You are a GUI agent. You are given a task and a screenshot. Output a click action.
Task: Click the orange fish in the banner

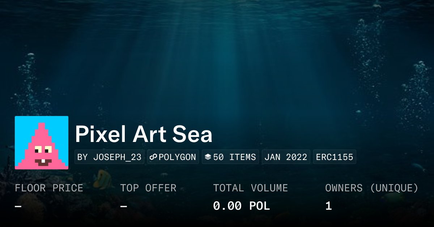point(102,179)
